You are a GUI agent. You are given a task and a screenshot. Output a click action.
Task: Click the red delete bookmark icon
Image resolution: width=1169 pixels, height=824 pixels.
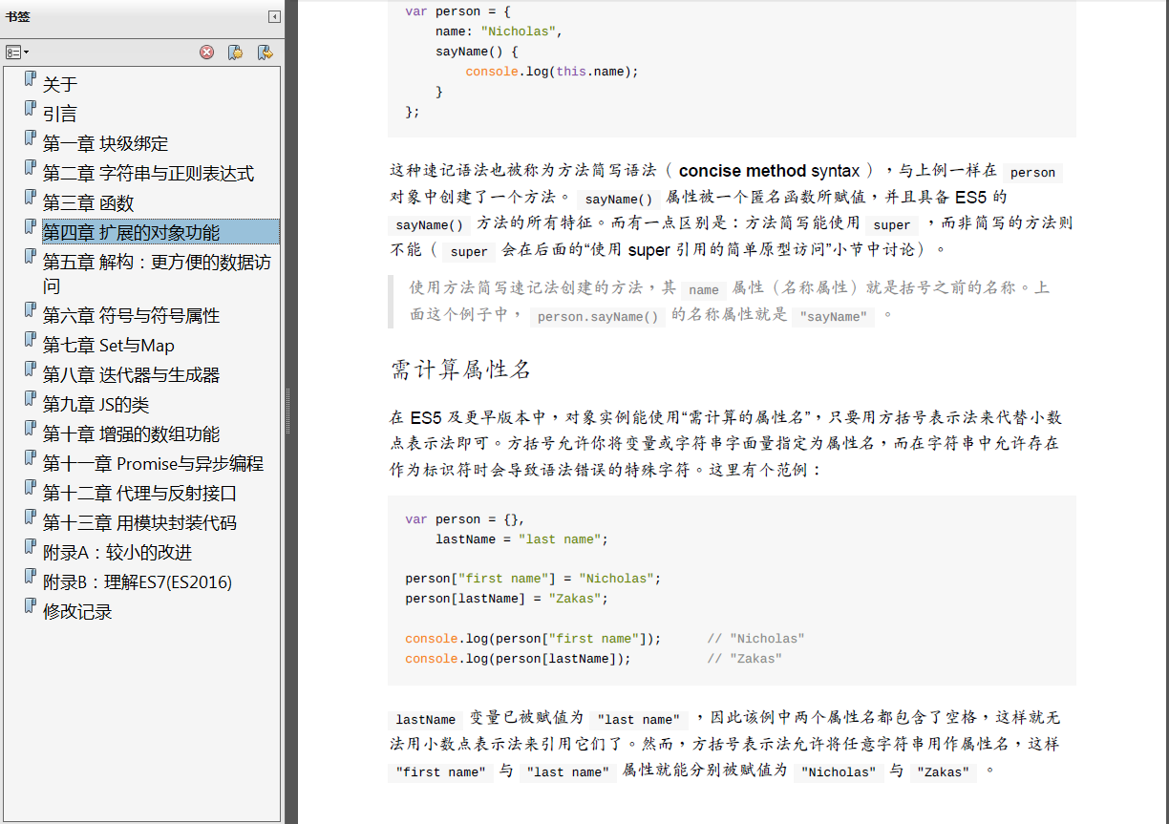[x=206, y=53]
